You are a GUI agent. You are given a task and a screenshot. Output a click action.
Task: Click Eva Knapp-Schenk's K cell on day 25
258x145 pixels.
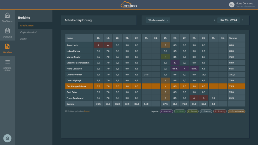pyautogui.click(x=165, y=86)
